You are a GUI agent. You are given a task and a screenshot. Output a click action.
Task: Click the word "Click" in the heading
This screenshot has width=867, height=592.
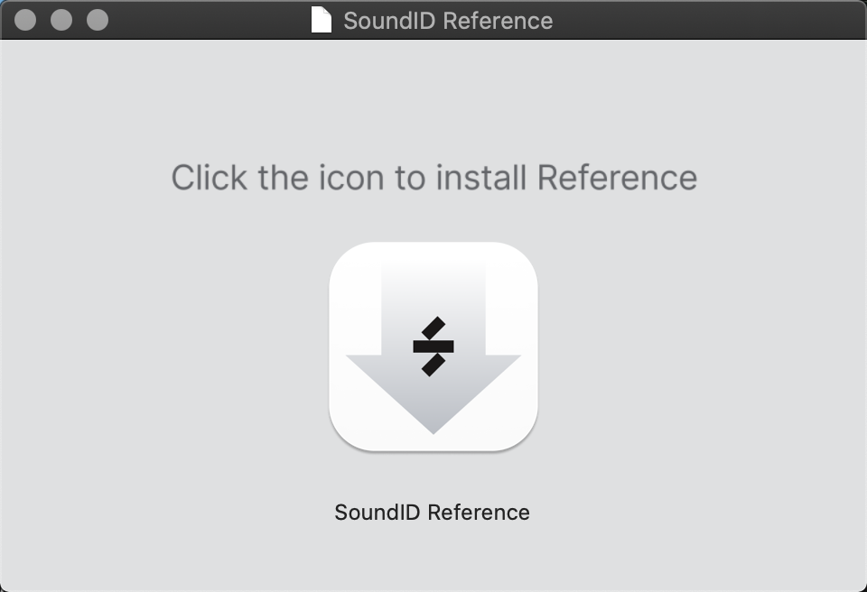pyautogui.click(x=209, y=178)
